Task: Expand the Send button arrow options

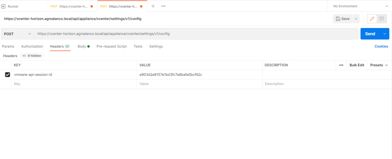Action: click(385, 34)
